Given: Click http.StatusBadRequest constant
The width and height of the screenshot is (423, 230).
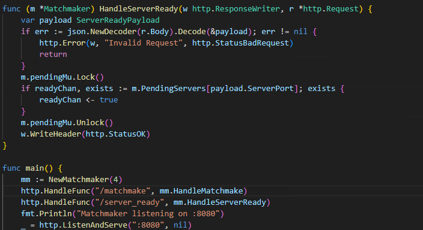Looking at the screenshot, I should [x=240, y=43].
